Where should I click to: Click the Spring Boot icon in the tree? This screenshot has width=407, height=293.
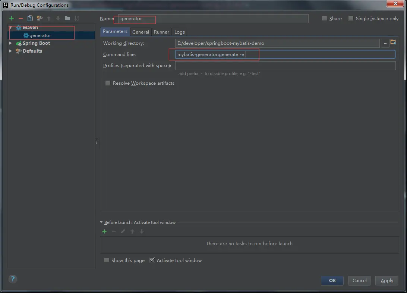click(19, 43)
